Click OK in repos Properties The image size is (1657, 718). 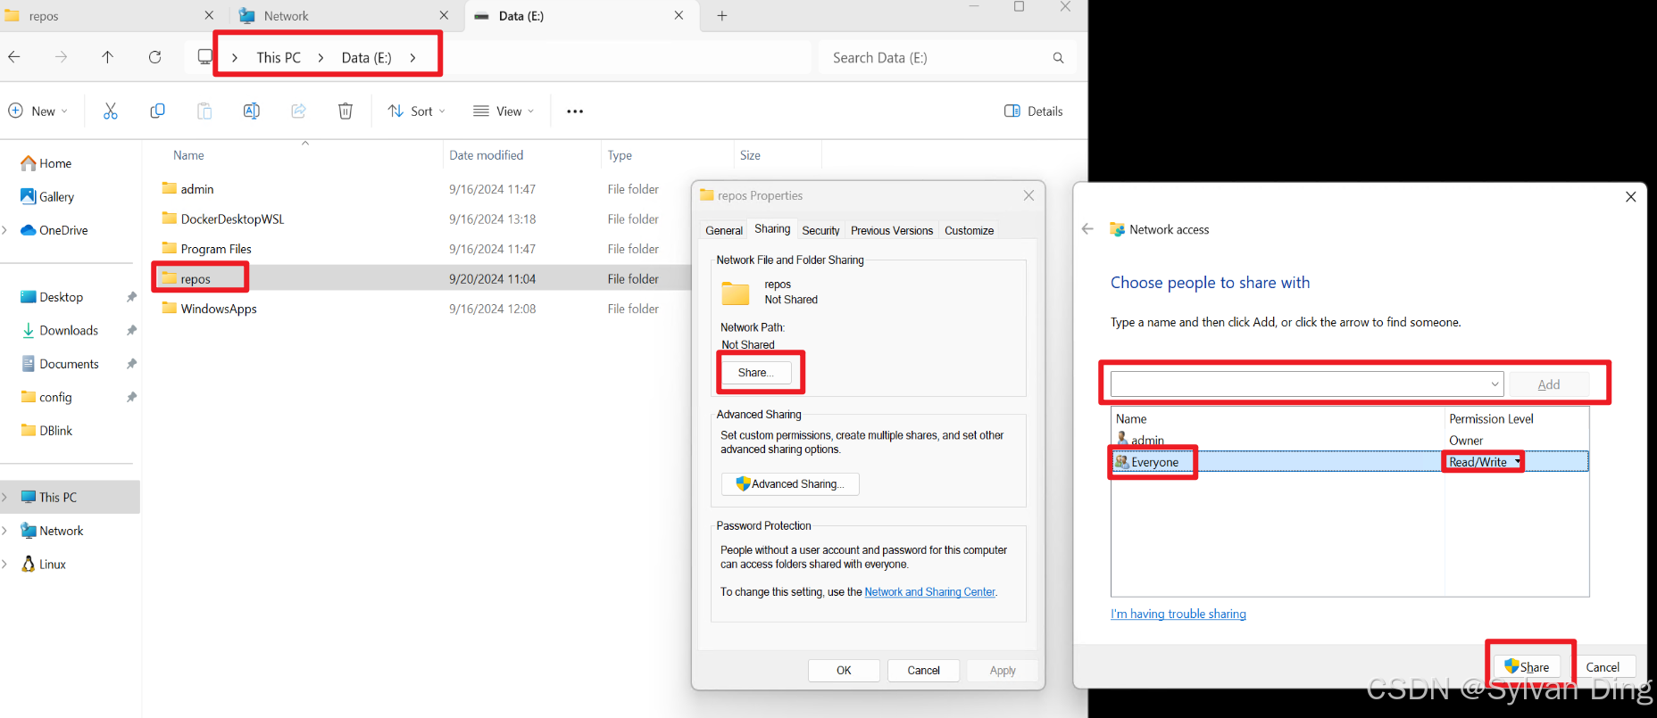tap(844, 671)
